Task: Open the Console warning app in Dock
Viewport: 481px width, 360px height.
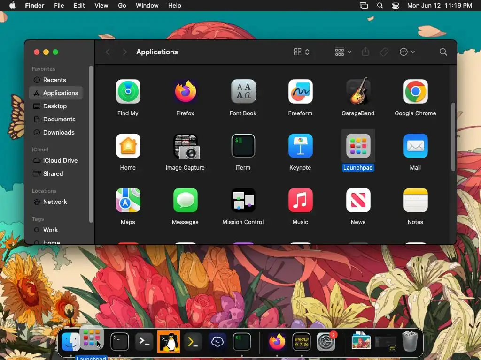Action: click(x=302, y=342)
